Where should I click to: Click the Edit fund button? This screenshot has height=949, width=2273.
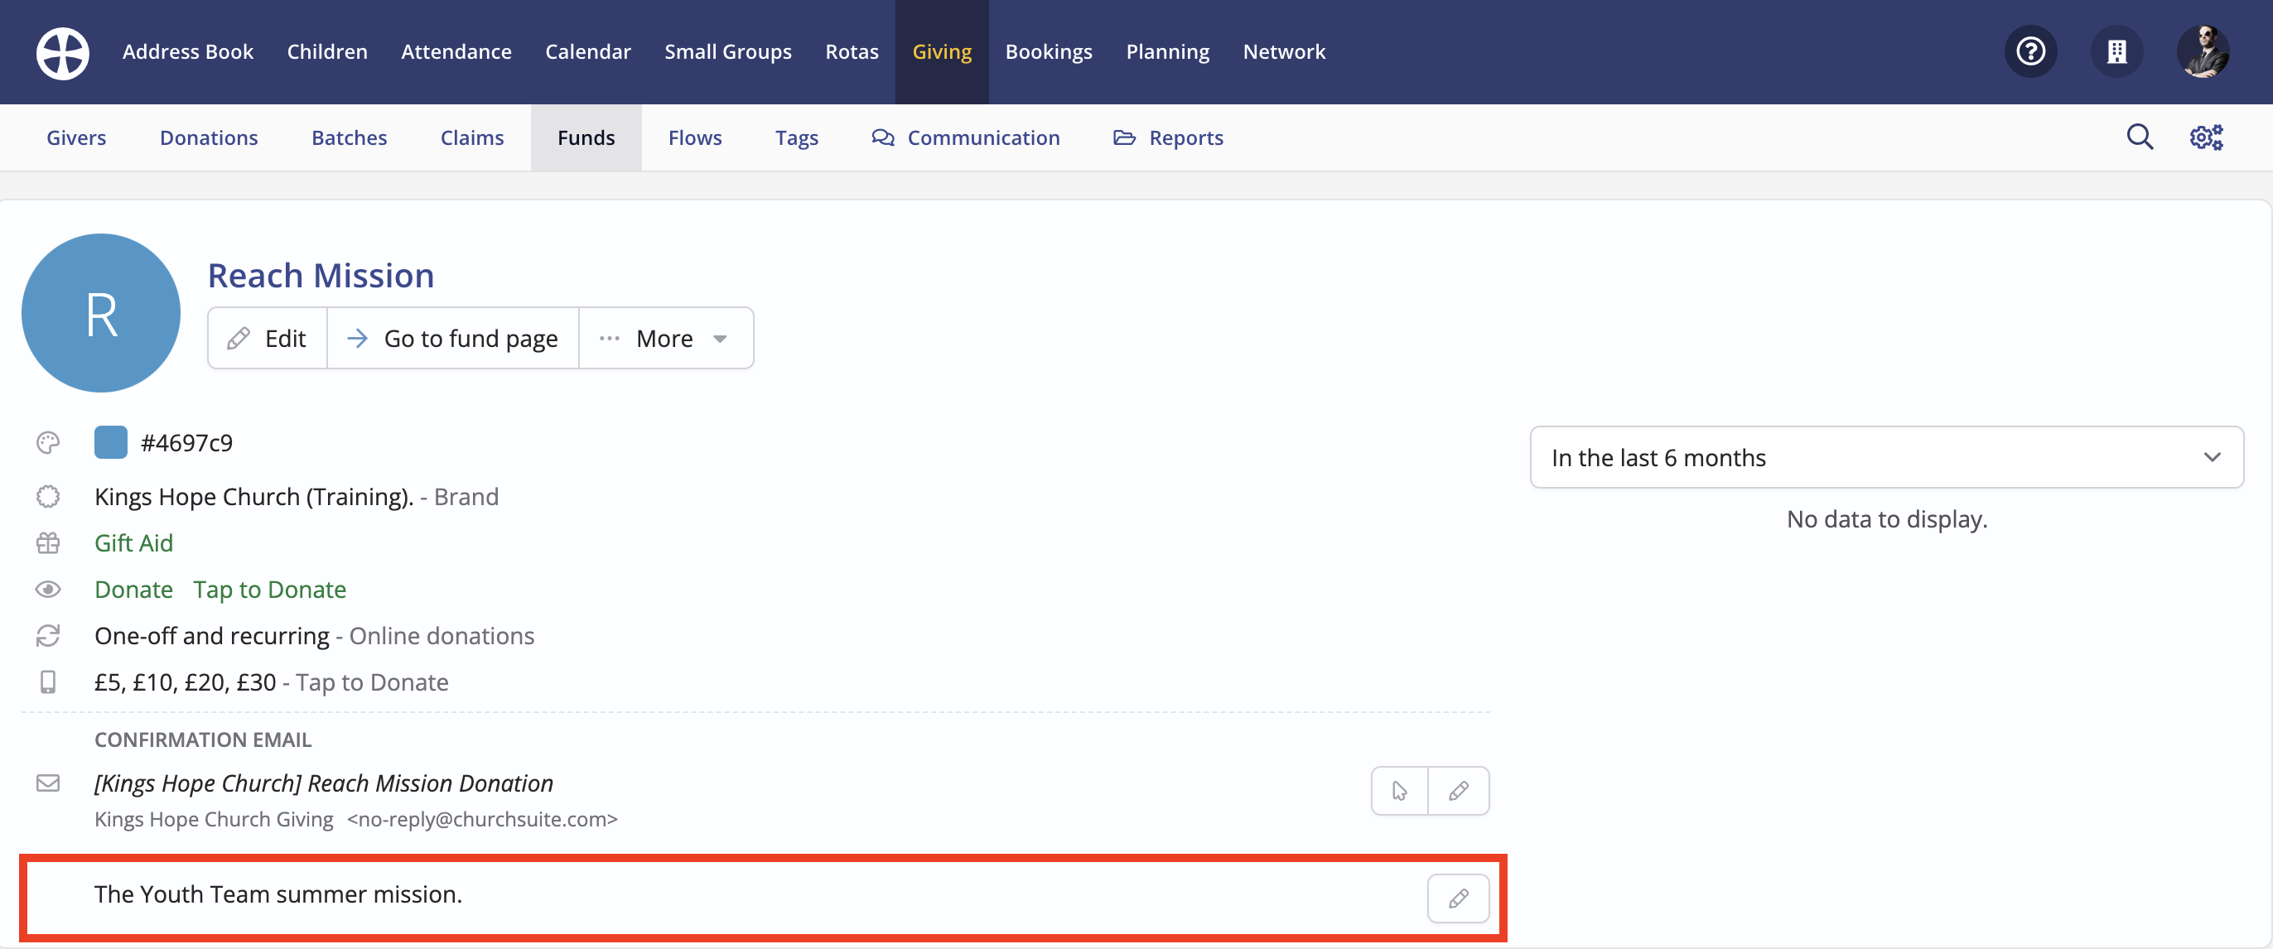[268, 339]
